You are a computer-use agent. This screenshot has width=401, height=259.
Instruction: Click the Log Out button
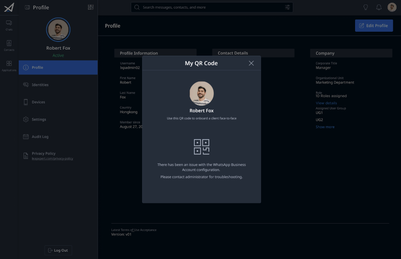coord(58,250)
